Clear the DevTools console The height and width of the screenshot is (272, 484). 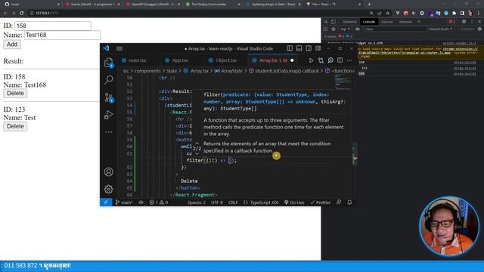[334, 29]
